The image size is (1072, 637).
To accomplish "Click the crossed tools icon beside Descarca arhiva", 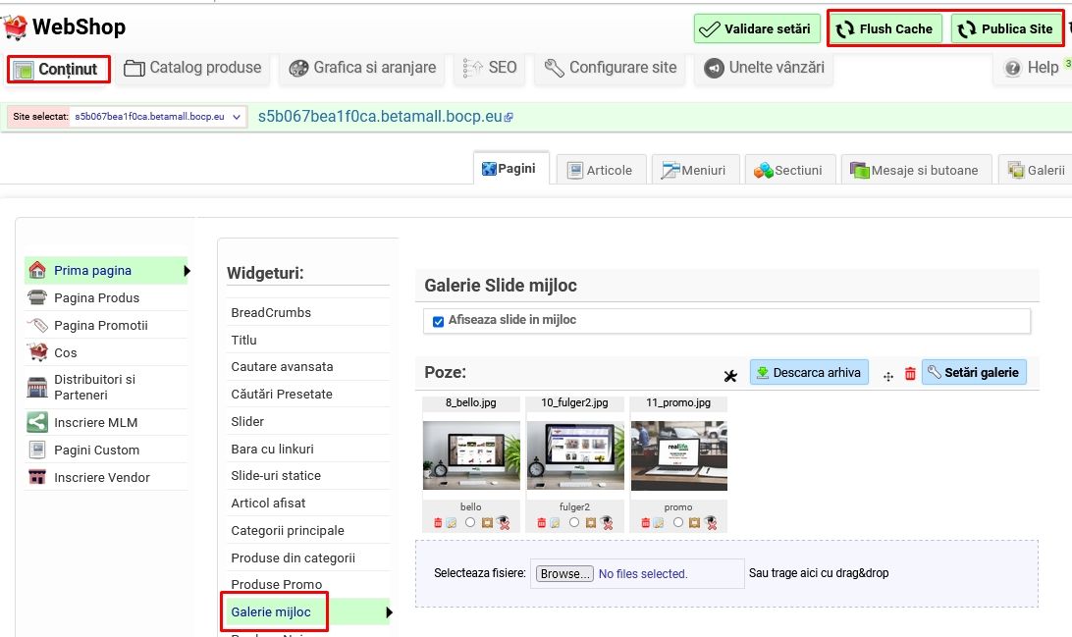I will [730, 375].
